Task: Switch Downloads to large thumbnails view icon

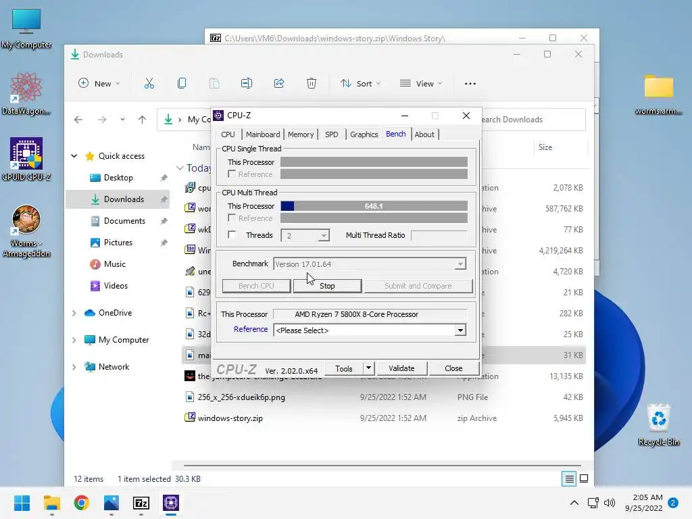Action: coord(584,479)
